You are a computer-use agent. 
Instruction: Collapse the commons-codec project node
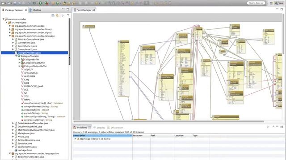click(x=3, y=19)
